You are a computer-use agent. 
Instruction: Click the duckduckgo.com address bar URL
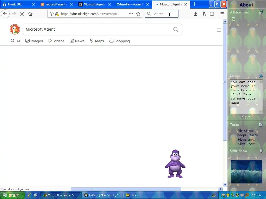[x=90, y=14]
